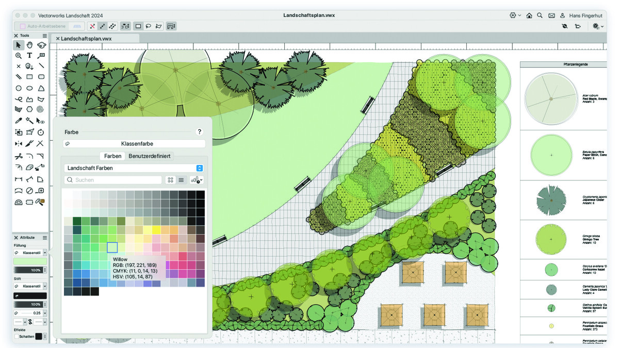Image resolution: width=619 pixels, height=348 pixels.
Task: Close the Tools palette
Action: click(16, 36)
